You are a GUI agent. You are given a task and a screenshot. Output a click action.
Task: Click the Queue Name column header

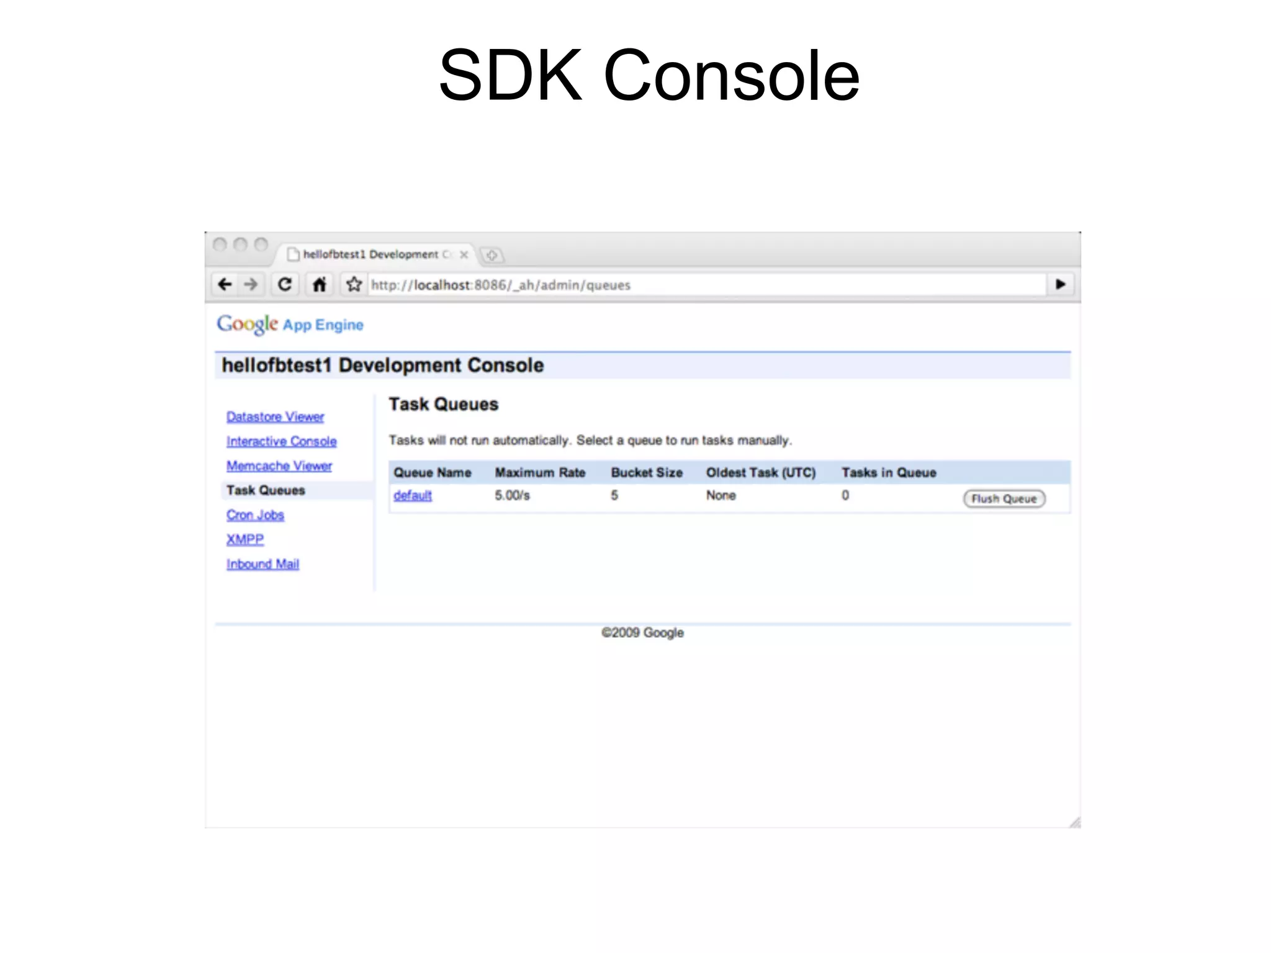[x=433, y=473]
